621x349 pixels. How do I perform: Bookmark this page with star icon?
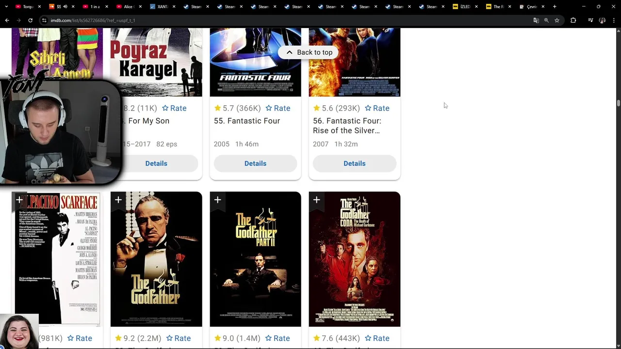pyautogui.click(x=557, y=20)
